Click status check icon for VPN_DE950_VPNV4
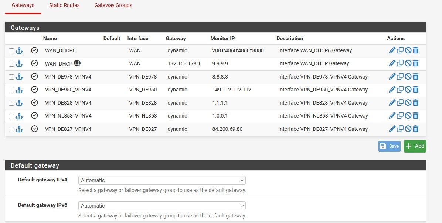 (34, 90)
